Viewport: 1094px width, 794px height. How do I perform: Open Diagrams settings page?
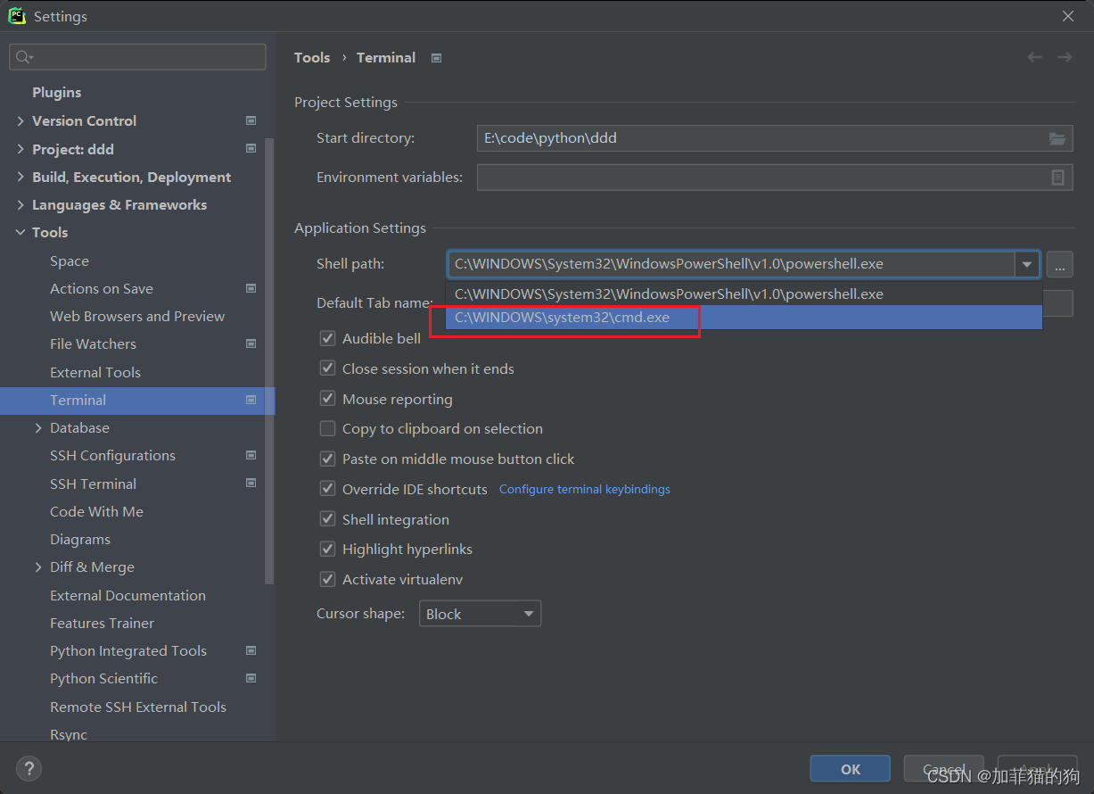click(80, 539)
